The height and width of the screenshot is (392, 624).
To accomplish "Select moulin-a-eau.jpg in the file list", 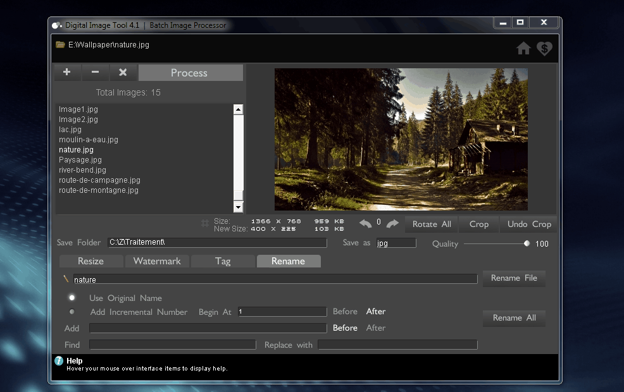I will pyautogui.click(x=89, y=140).
